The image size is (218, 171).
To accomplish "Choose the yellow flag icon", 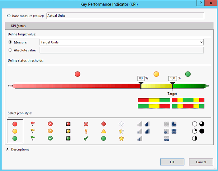I will point(33,131).
